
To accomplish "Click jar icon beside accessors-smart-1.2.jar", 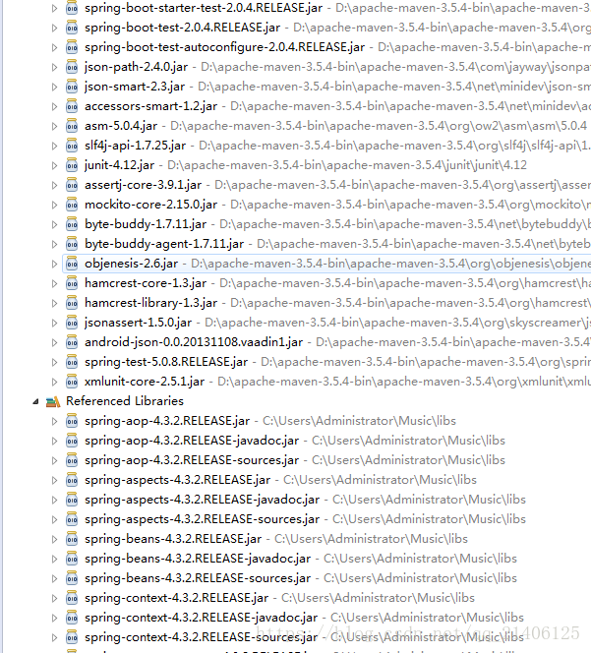I will point(72,106).
